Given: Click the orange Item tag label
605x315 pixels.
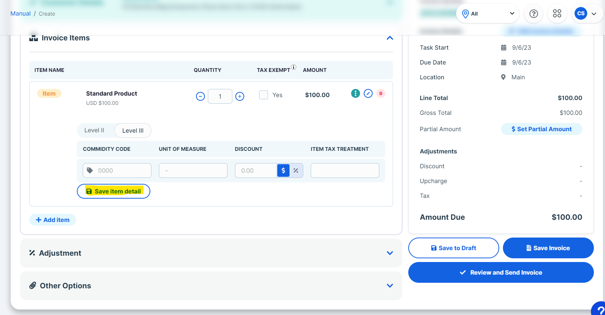Looking at the screenshot, I should 49,93.
